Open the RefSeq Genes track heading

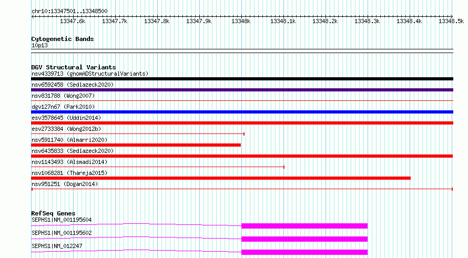point(53,213)
